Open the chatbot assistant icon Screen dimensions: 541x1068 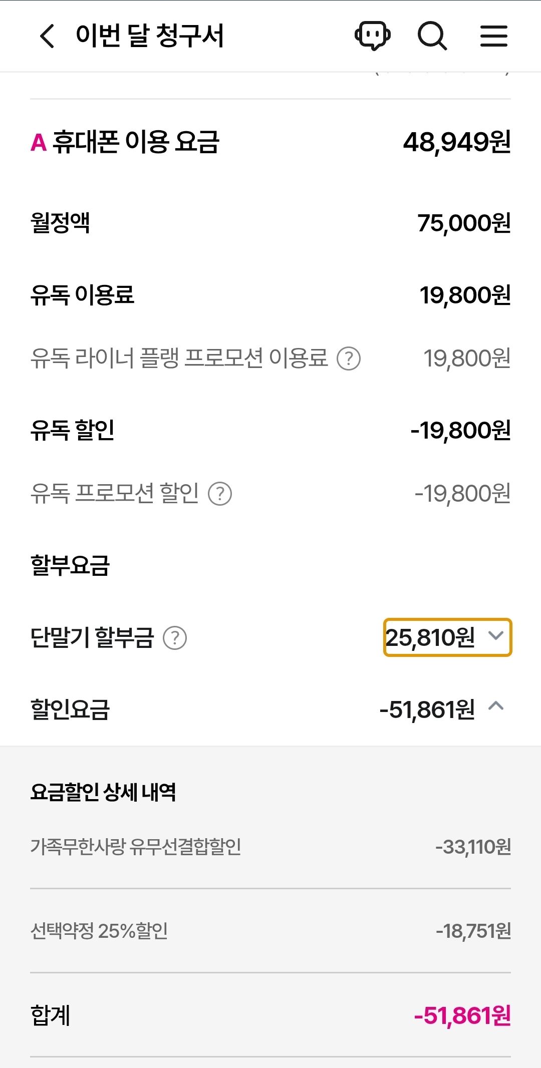point(372,36)
